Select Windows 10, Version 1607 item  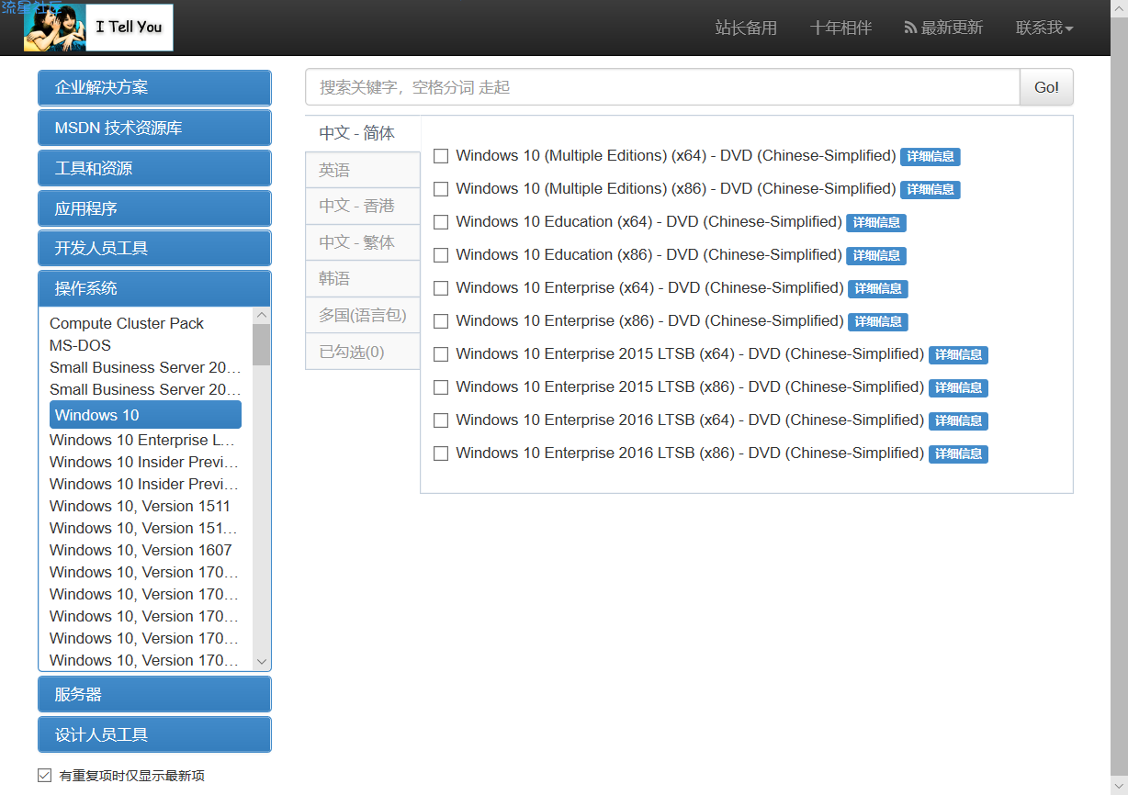pyautogui.click(x=141, y=550)
